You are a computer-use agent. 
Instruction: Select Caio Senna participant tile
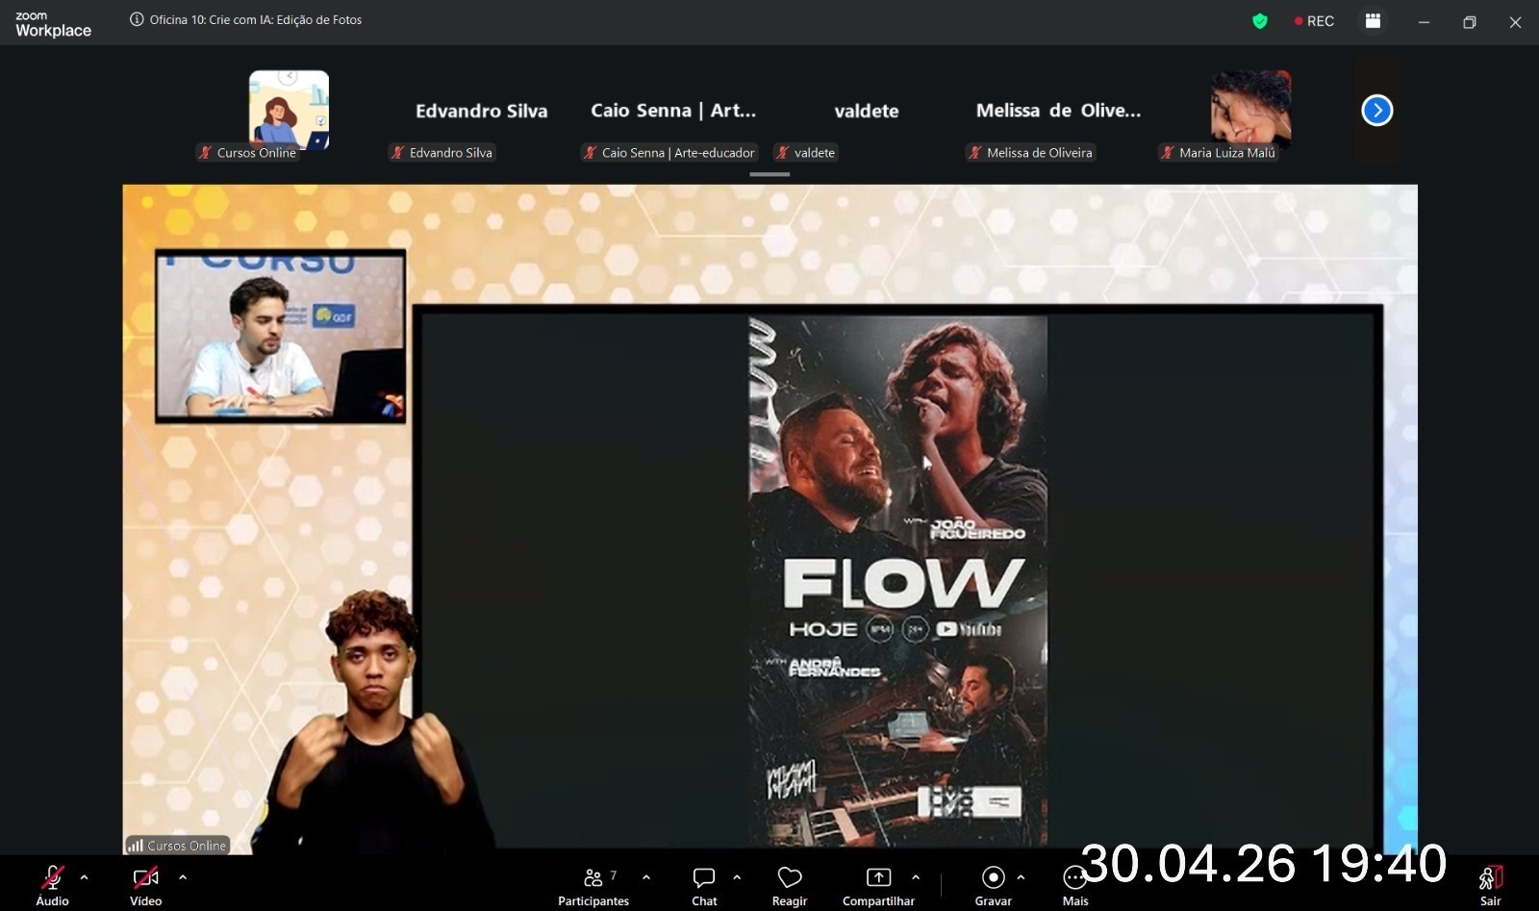coord(673,111)
